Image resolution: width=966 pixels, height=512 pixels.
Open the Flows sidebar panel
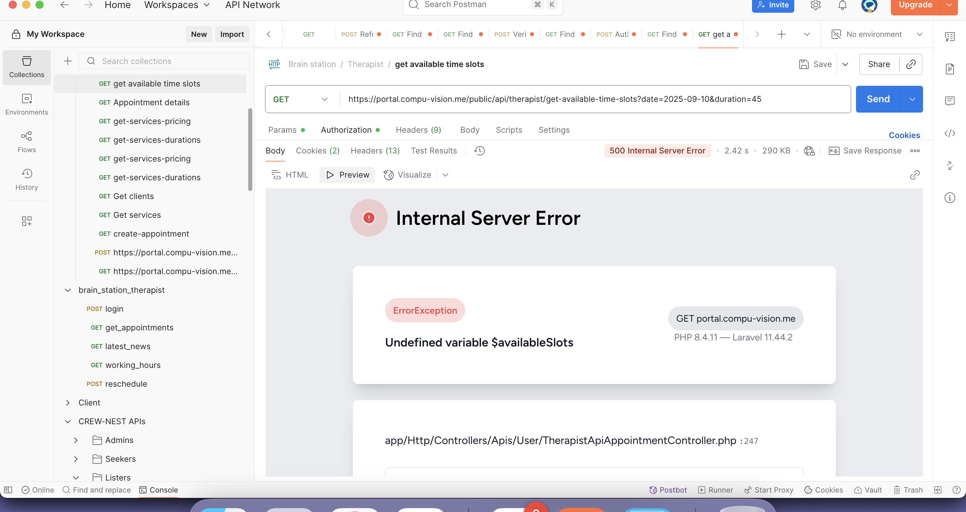pos(26,142)
